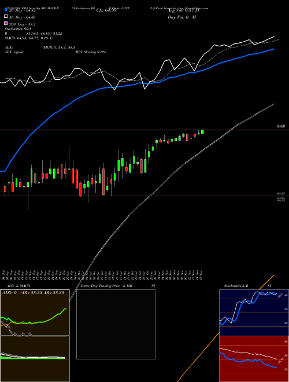Click the 'SI 14/3: 48.85 / 31.22' reading

pyautogui.click(x=44, y=34)
